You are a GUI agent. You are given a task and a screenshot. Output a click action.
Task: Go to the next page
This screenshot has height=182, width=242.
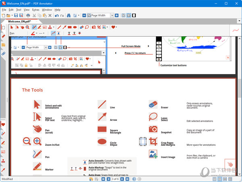coord(122,179)
